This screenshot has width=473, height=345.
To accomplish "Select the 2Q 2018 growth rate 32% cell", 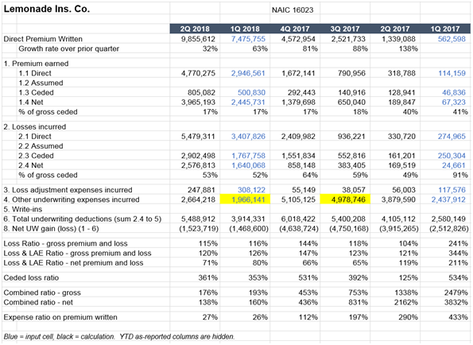I will (x=210, y=48).
